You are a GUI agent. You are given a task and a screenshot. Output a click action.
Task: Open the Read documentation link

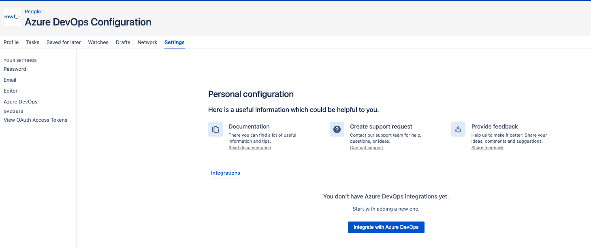click(x=250, y=148)
